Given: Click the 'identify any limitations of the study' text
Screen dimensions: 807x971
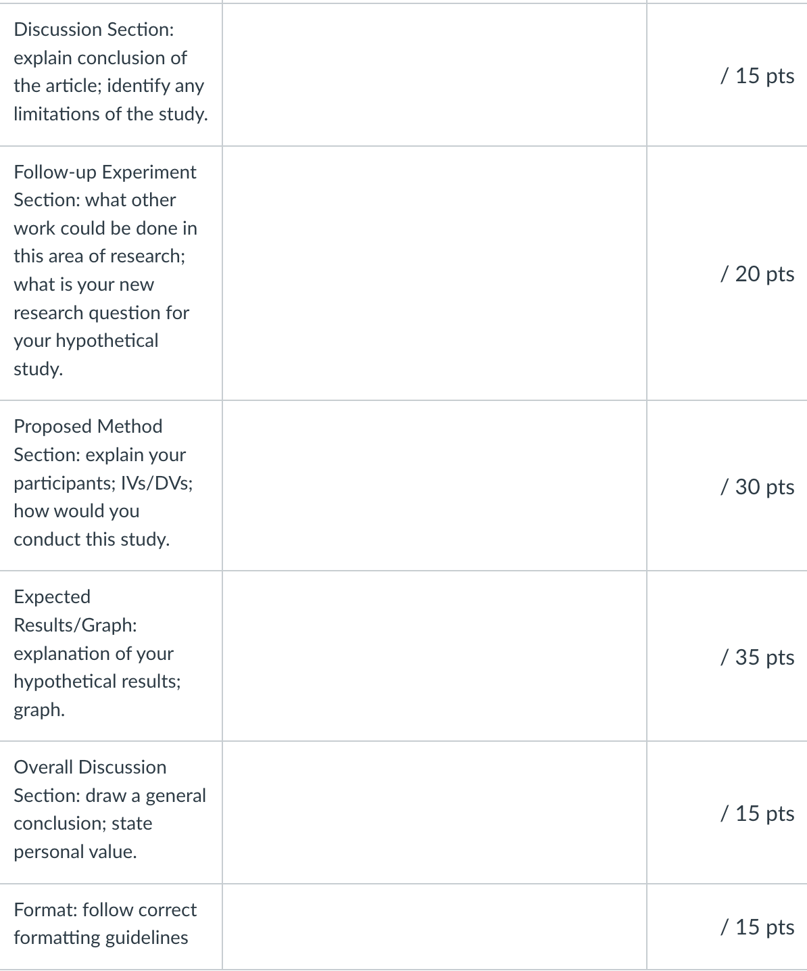Looking at the screenshot, I should (111, 100).
